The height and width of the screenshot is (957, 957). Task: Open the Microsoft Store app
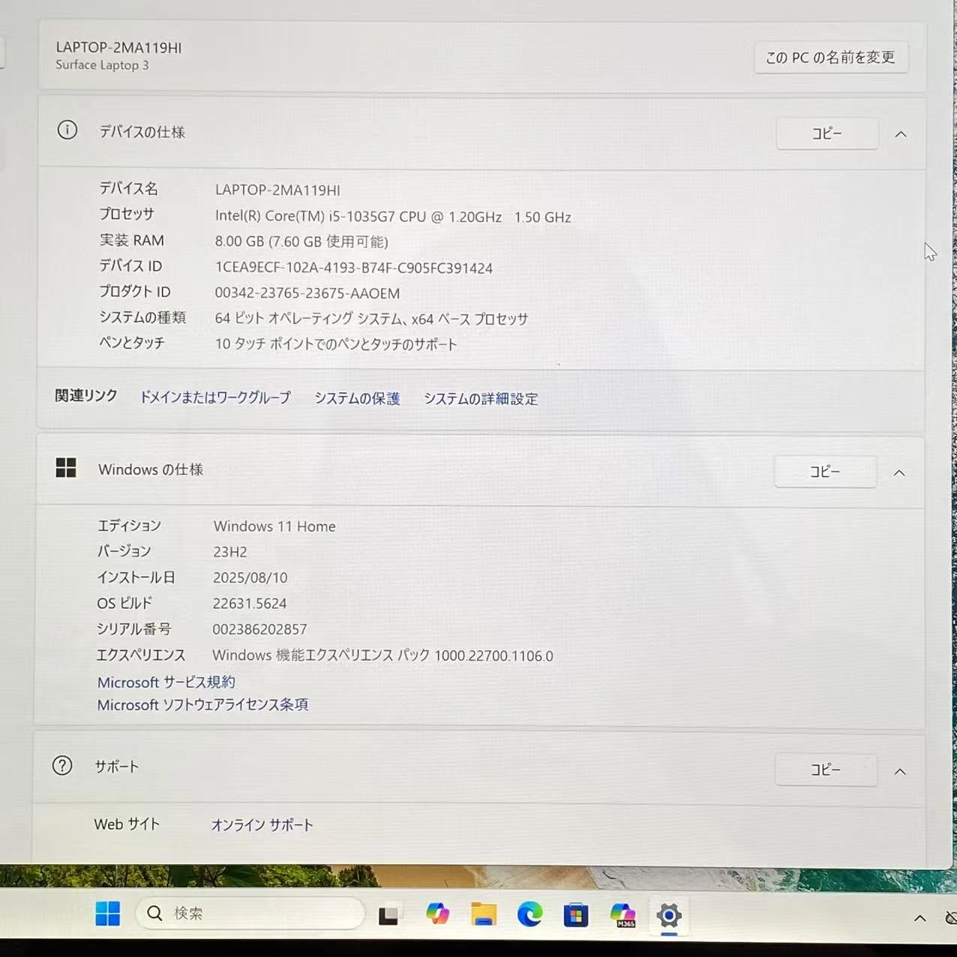(575, 915)
